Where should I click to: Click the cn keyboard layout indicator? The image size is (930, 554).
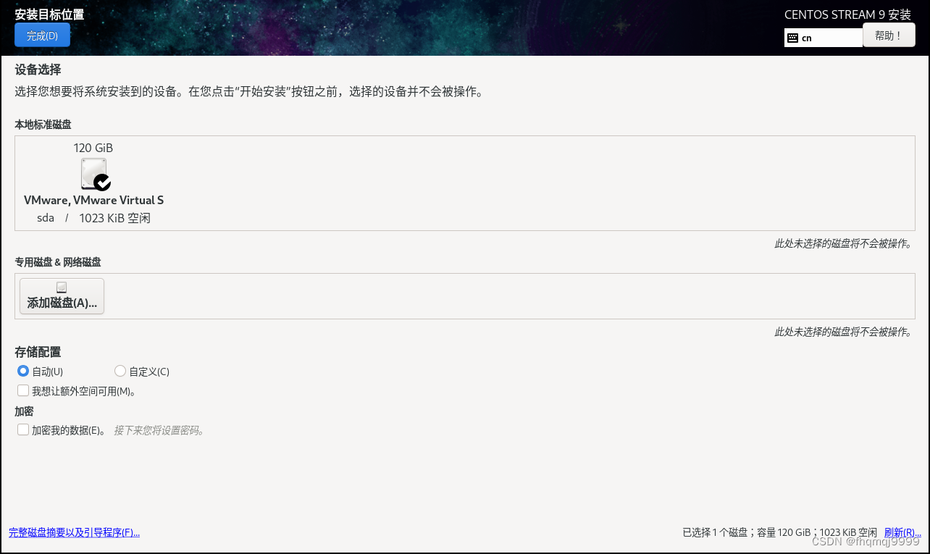(823, 38)
